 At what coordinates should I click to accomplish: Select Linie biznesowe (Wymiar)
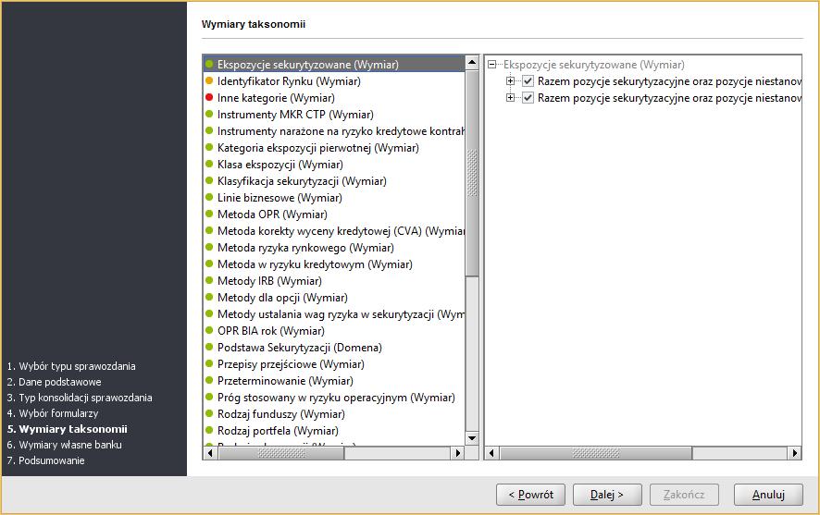(x=334, y=198)
